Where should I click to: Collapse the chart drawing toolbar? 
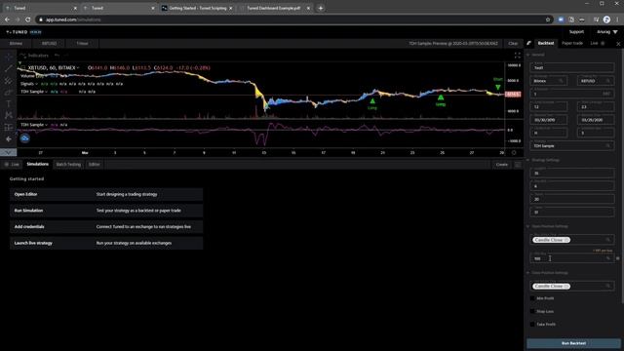click(x=9, y=152)
